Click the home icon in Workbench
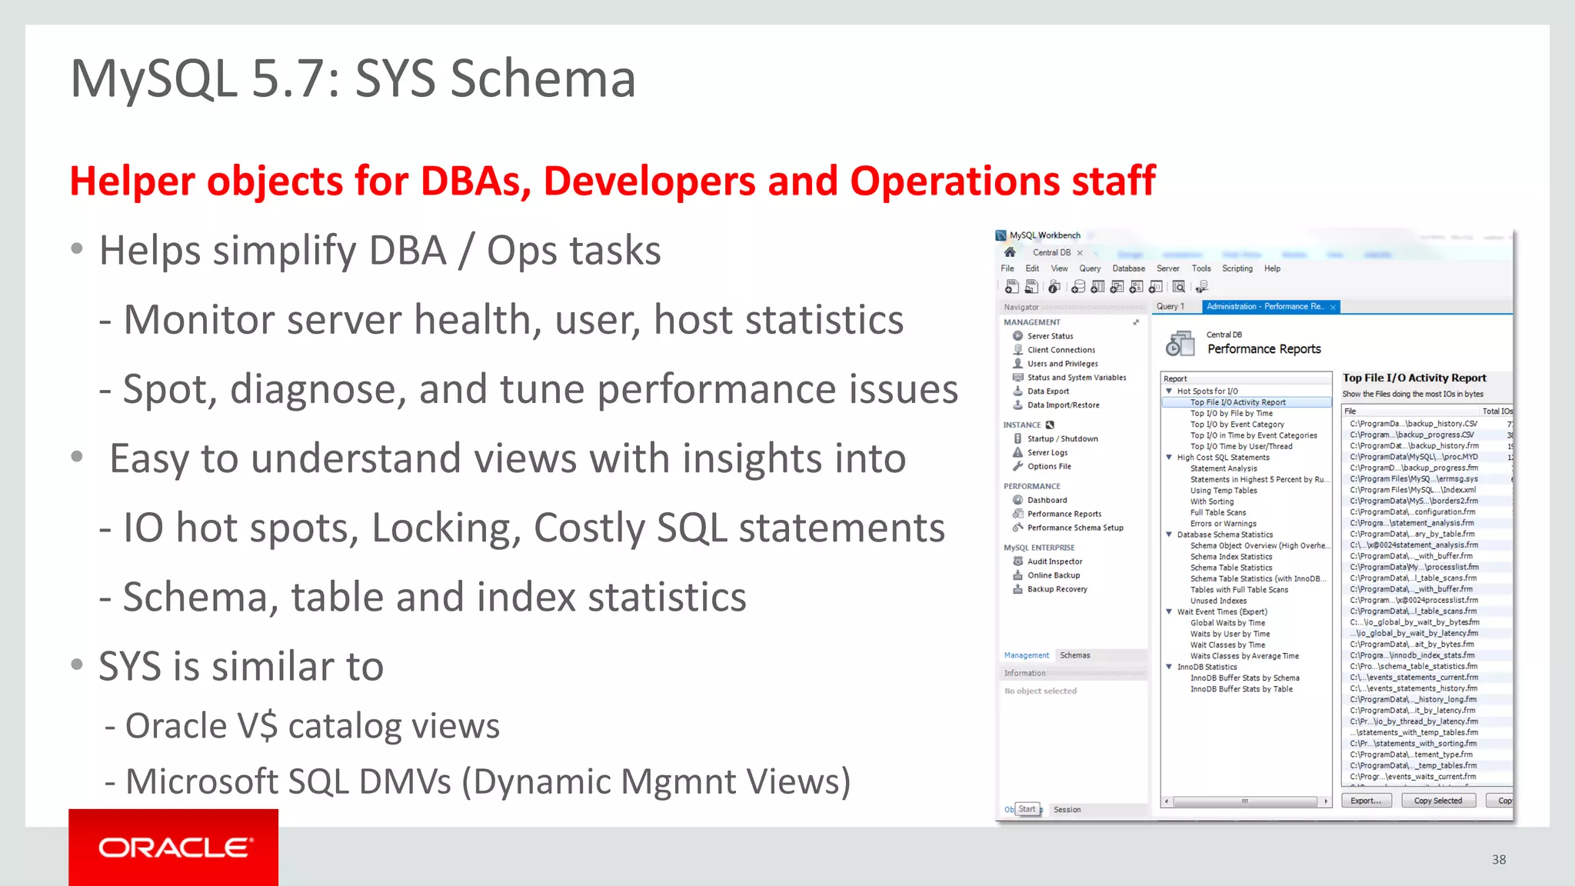This screenshot has height=886, width=1575. 1010,252
